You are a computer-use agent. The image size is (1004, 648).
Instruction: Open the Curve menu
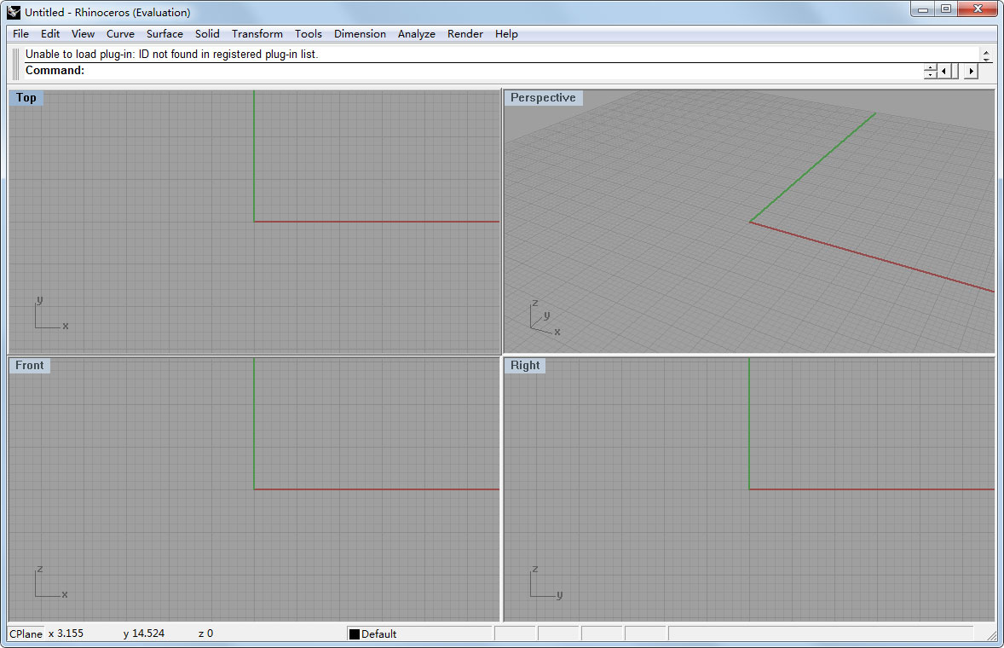click(120, 34)
